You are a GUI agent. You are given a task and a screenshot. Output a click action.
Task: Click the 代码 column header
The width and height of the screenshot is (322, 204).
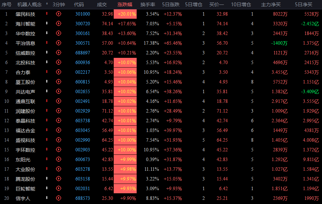tap(79, 5)
